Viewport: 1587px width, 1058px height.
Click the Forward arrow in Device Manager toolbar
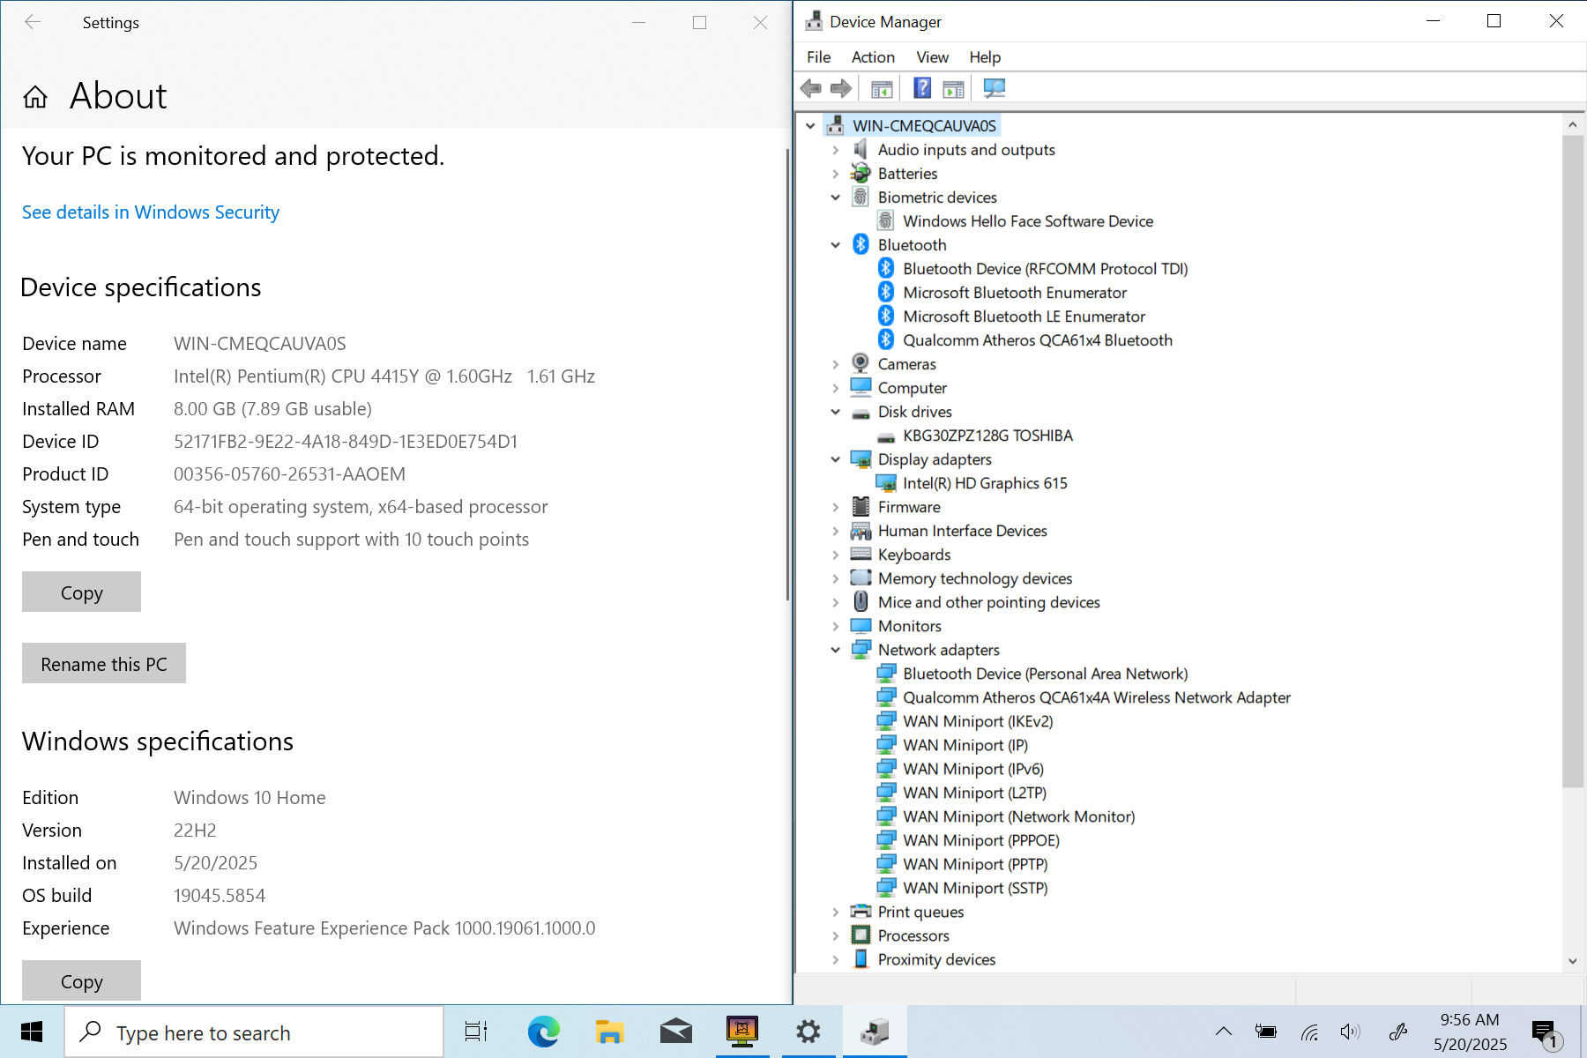[841, 88]
